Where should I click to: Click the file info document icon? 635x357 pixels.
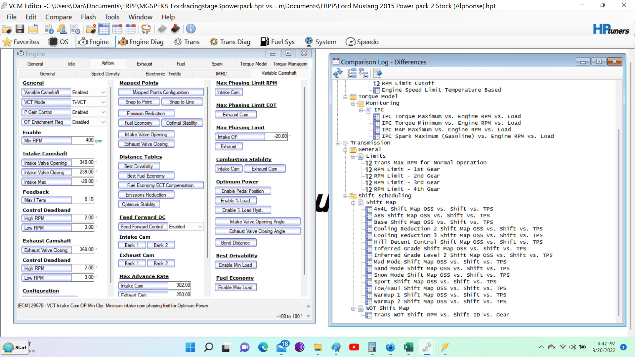[49, 29]
